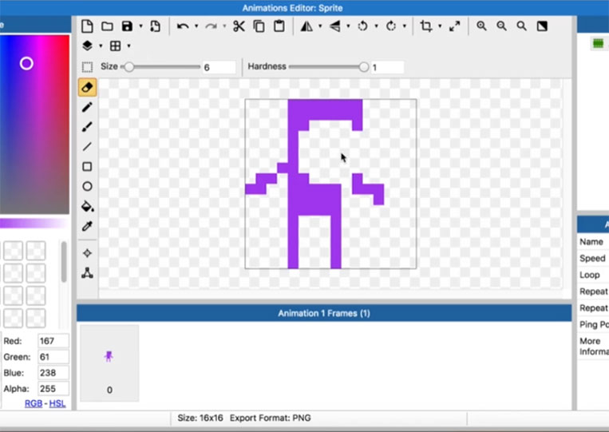The image size is (609, 432).
Task: Select animation frame 0 thumbnail
Action: coord(109,363)
